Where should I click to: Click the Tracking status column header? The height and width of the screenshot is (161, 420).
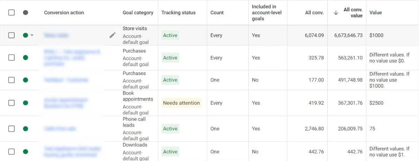(x=178, y=13)
